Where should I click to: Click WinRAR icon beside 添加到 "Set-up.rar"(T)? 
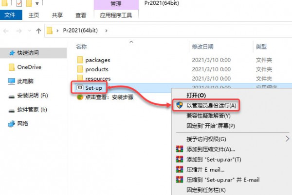180,159
